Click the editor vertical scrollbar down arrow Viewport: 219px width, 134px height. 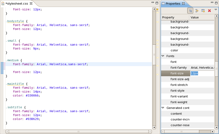click(x=154, y=127)
